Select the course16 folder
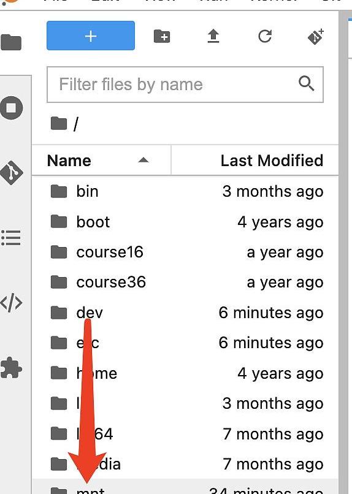 pyautogui.click(x=185, y=252)
